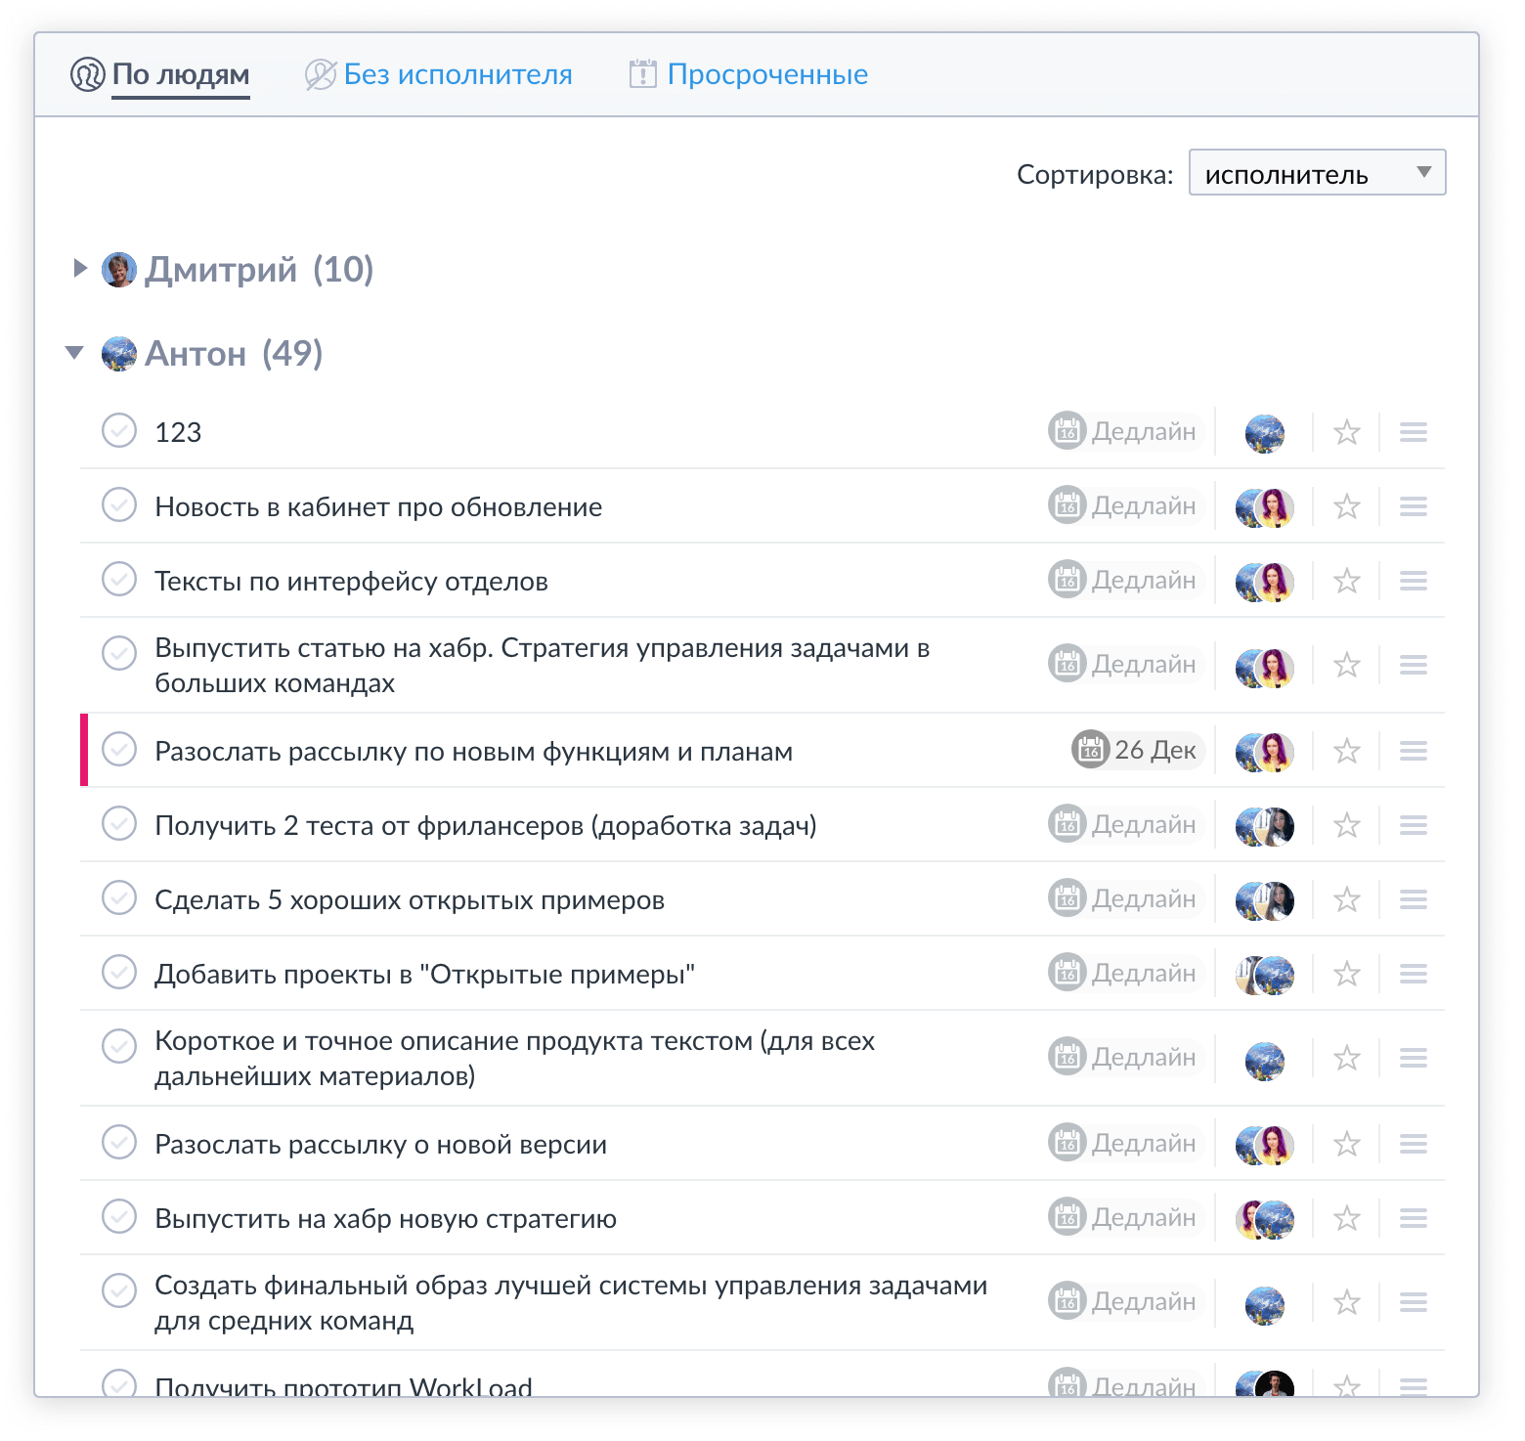
Task: Complete task 'Новость в кабинет про обновление'
Action: (119, 504)
